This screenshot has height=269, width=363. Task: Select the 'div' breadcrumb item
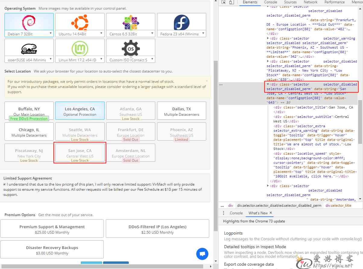(231, 206)
